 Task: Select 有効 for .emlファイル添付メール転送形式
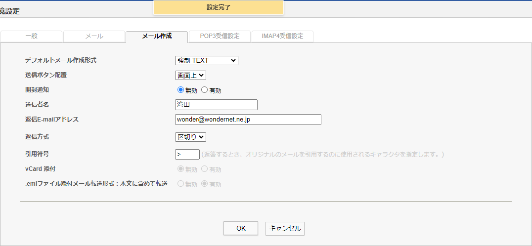[x=204, y=184]
